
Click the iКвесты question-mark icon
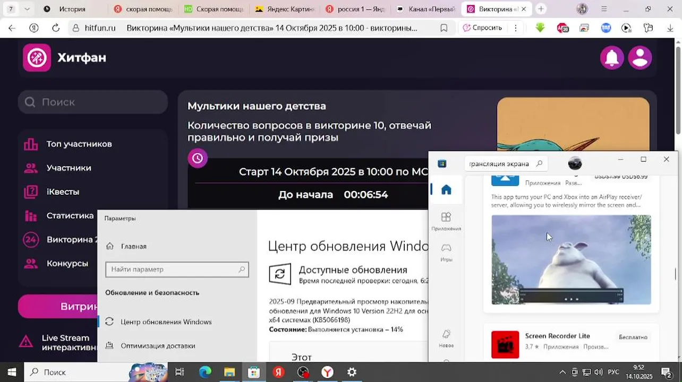coord(31,192)
